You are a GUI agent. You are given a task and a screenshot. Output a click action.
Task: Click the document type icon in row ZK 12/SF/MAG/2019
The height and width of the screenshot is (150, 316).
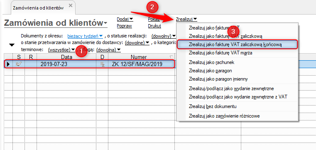(103, 64)
